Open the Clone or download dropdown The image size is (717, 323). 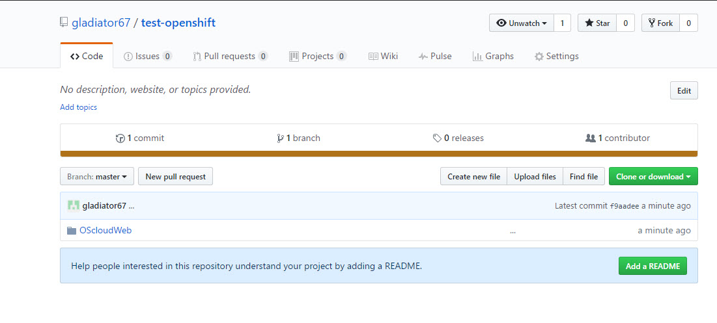653,176
